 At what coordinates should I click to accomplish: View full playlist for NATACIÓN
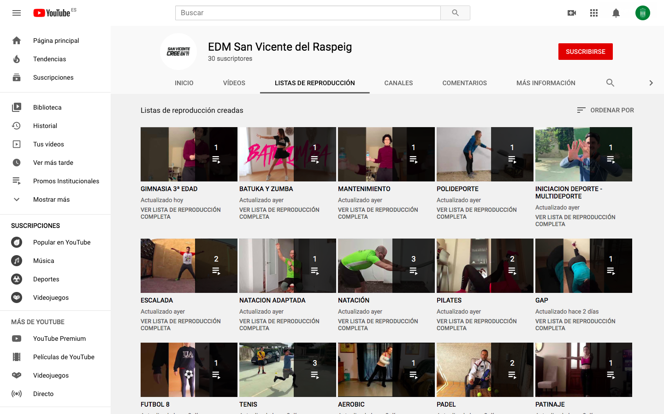(x=378, y=325)
